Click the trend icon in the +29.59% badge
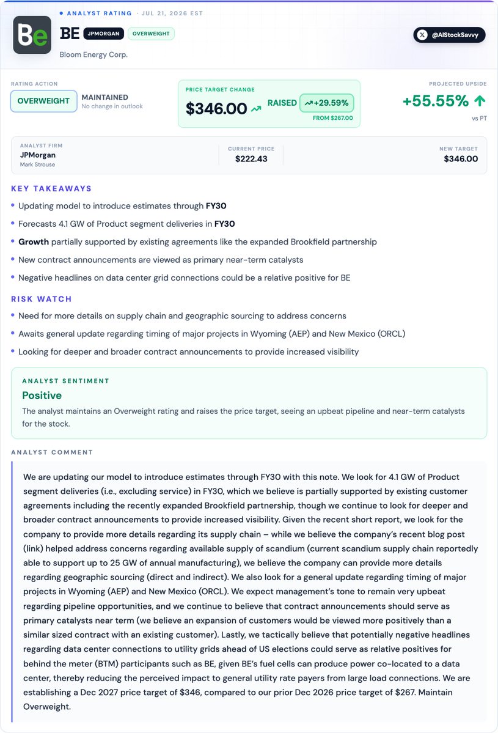This screenshot has width=498, height=733. pos(309,103)
